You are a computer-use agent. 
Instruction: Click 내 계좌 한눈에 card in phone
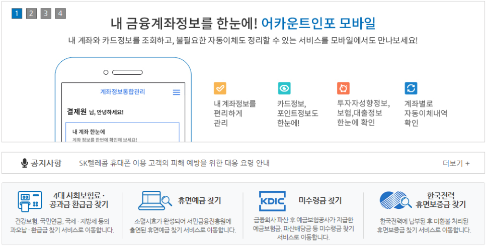pos(122,133)
